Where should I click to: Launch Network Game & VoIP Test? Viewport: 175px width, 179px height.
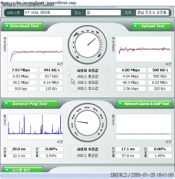pyautogui.click(x=144, y=104)
